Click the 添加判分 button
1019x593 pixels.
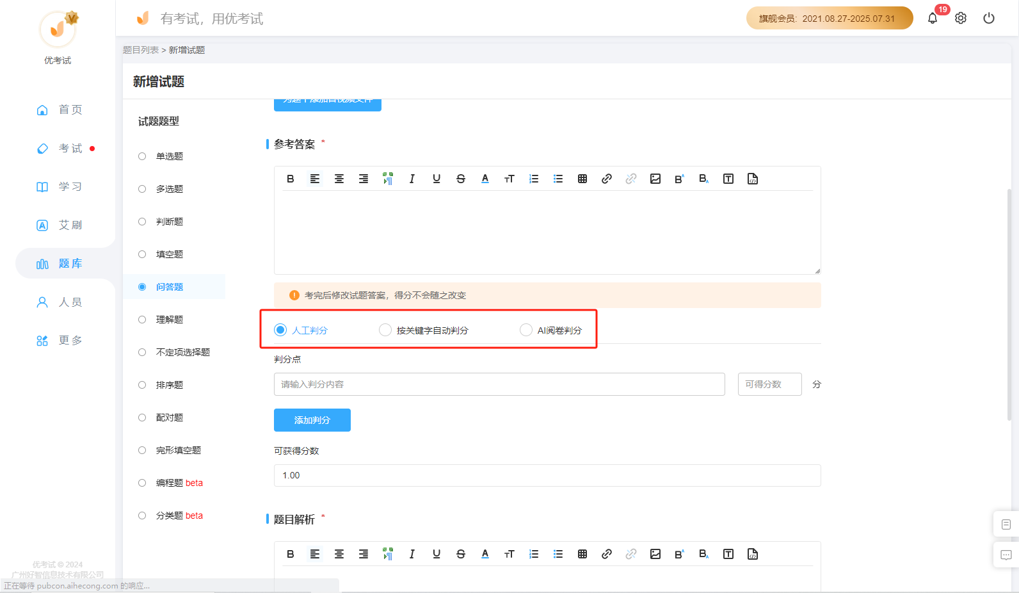312,420
